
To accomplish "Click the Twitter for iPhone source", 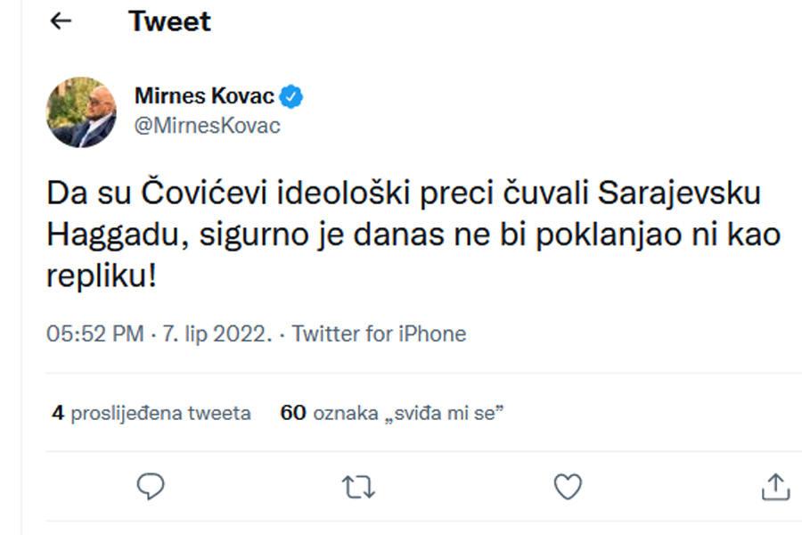I will point(379,333).
